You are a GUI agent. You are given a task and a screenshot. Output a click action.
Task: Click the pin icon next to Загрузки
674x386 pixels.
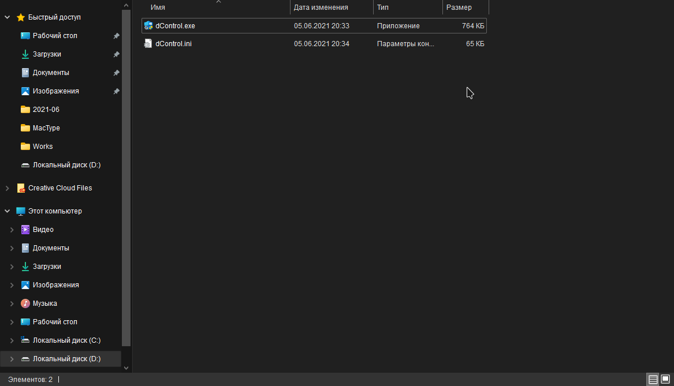[x=116, y=55]
